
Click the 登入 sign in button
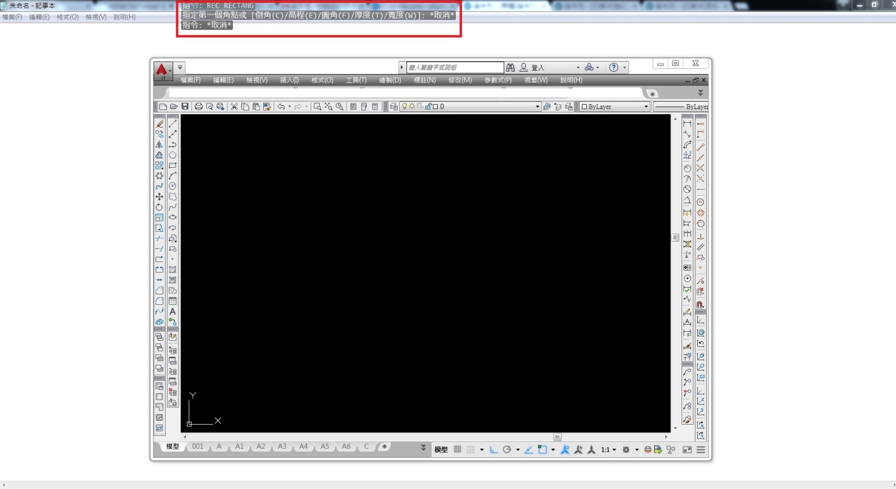(532, 68)
